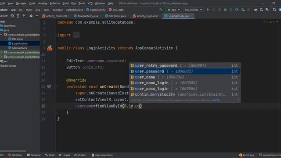Open the Android project view dropdown
The width and height of the screenshot is (281, 158).
click(4, 16)
